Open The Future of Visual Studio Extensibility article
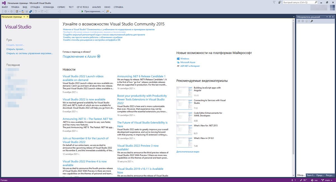 pos(142,124)
